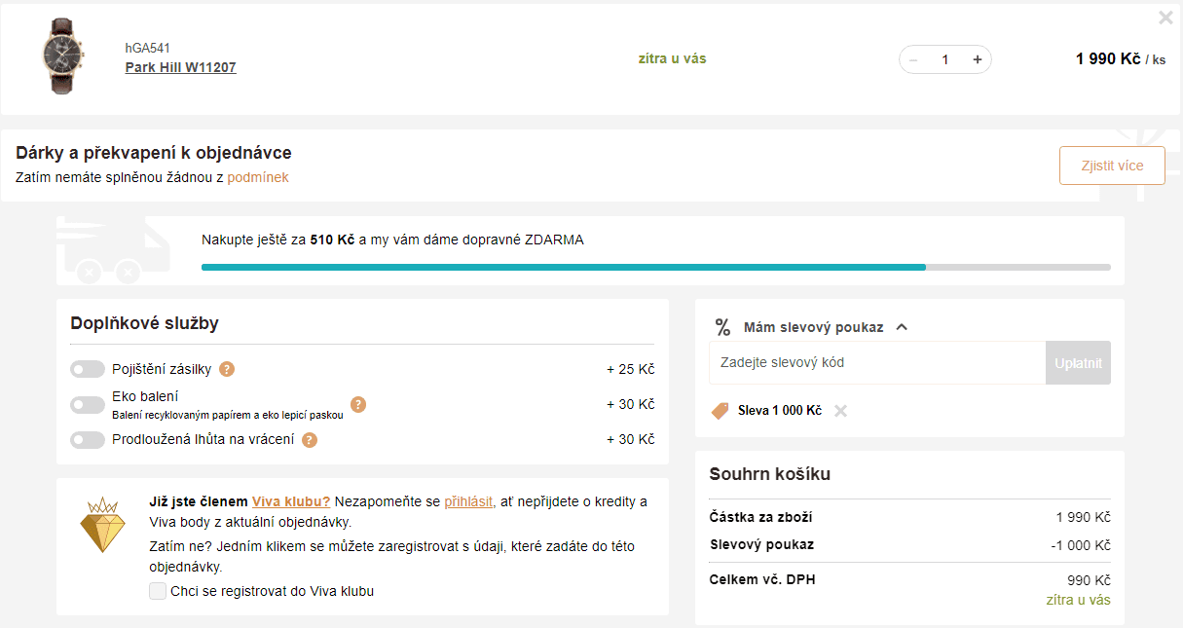Open the Park Hill W11207 product link
This screenshot has height=628, width=1183.
pos(180,67)
